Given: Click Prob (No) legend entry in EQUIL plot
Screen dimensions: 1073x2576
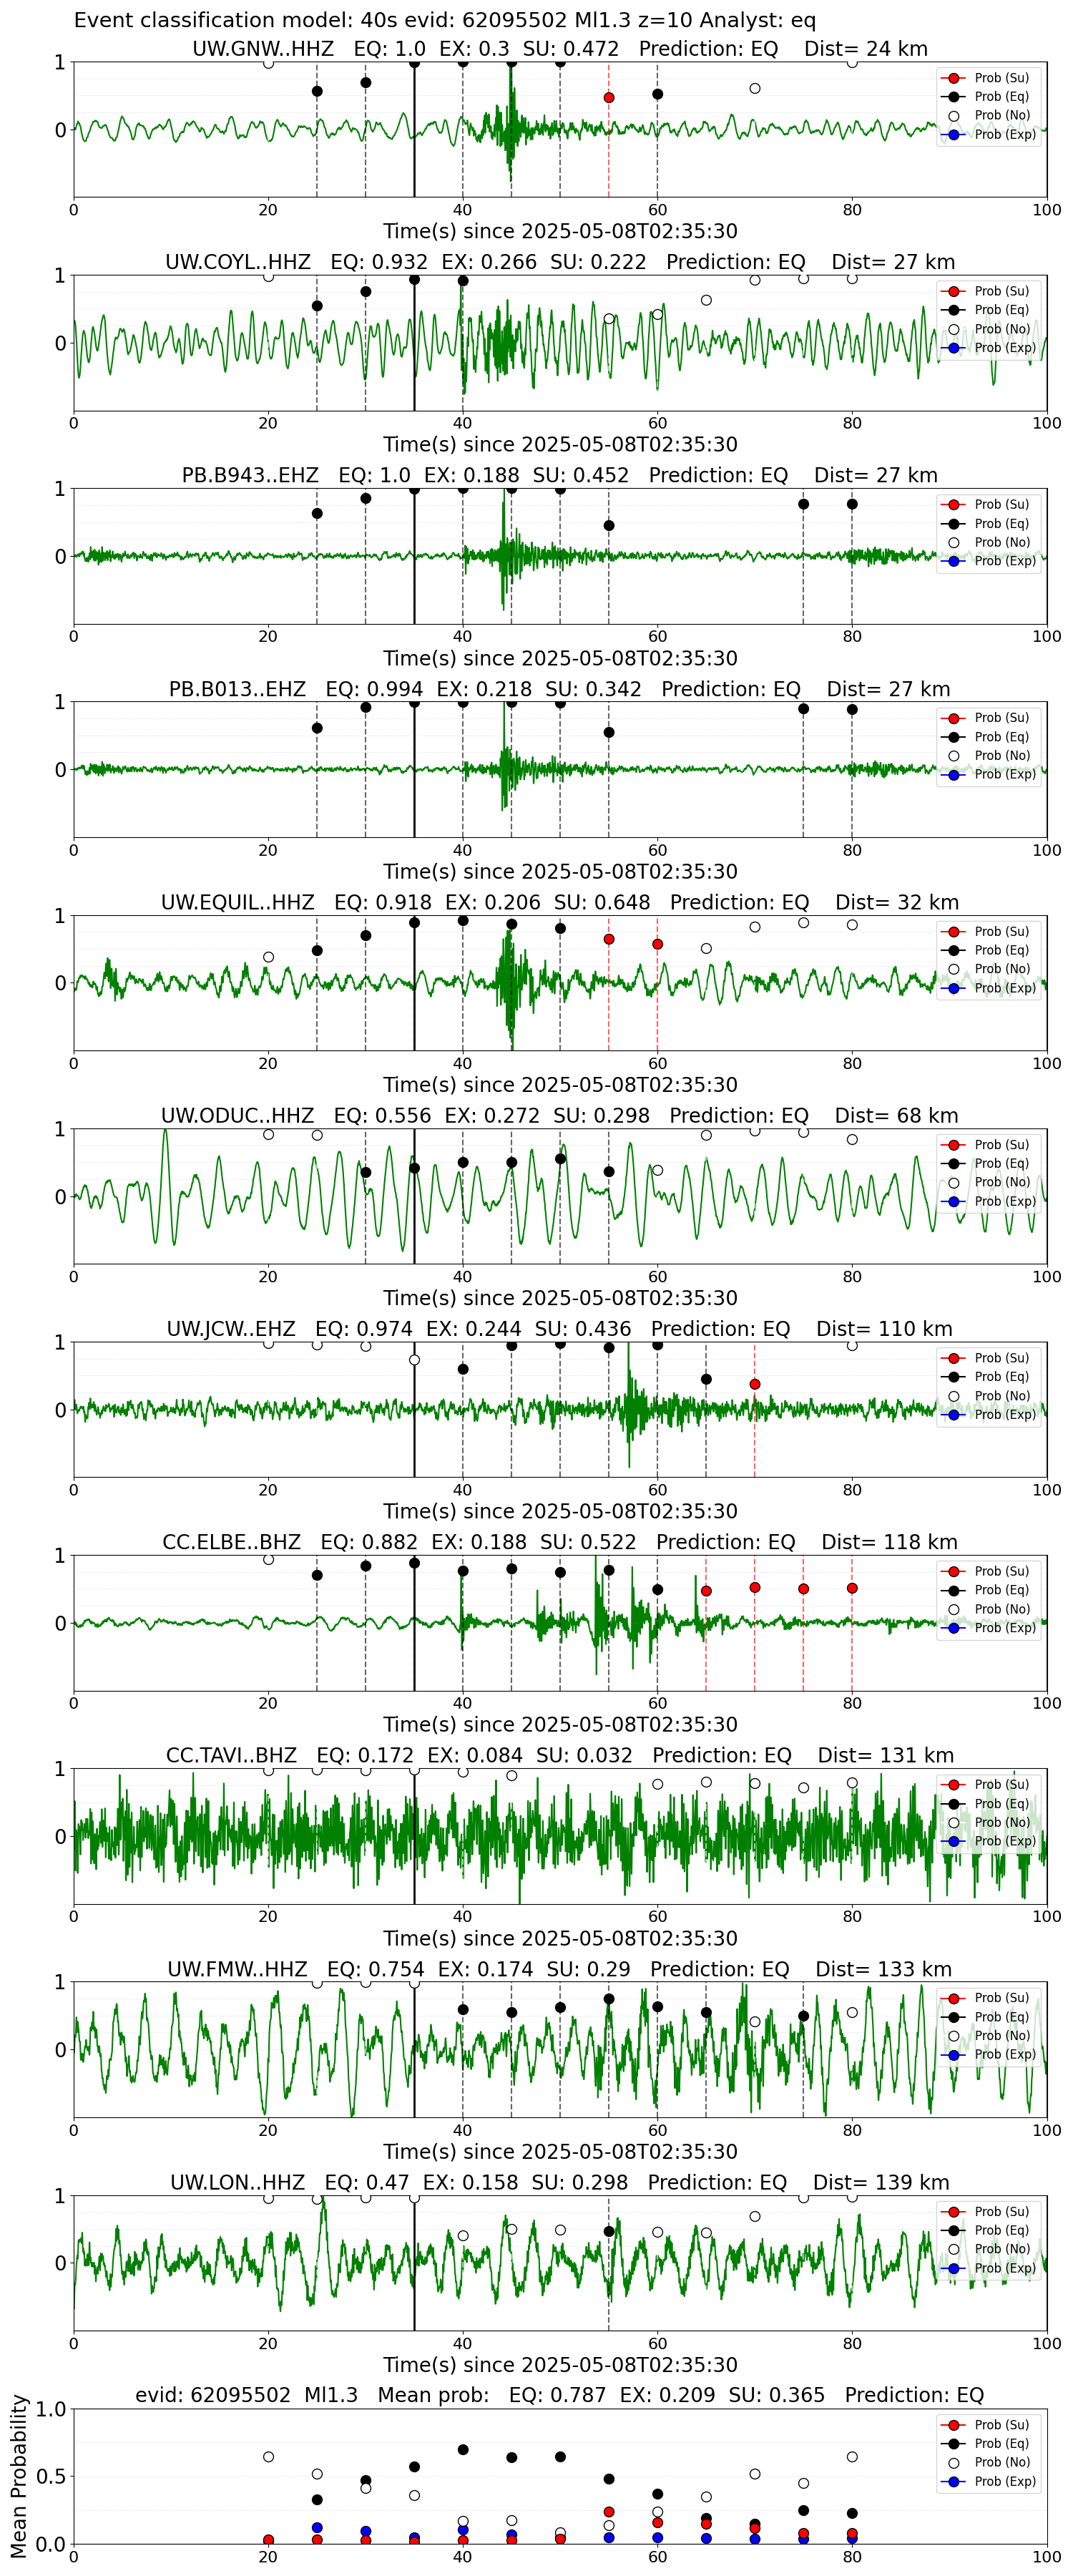Looking at the screenshot, I should 988,969.
